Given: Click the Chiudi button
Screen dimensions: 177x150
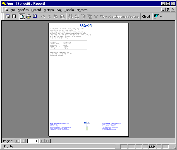Looking at the screenshot, I should click(146, 16).
